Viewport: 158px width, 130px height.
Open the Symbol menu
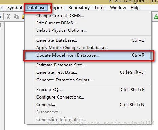pyautogui.click(x=15, y=8)
